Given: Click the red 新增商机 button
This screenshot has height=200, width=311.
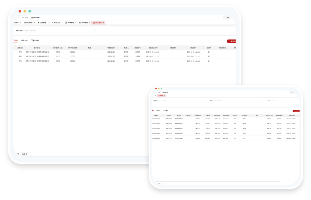Looking at the screenshot, I should (x=232, y=41).
